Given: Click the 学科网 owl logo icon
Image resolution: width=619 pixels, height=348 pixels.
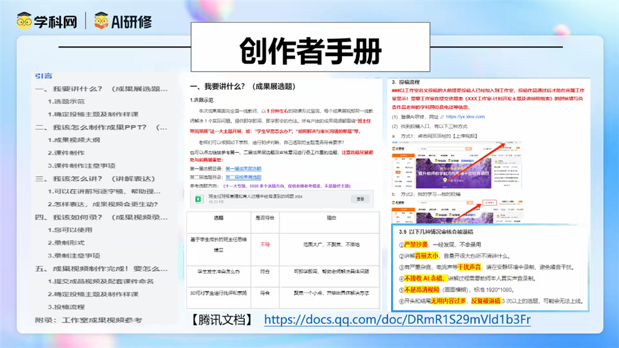Looking at the screenshot, I should [x=24, y=21].
